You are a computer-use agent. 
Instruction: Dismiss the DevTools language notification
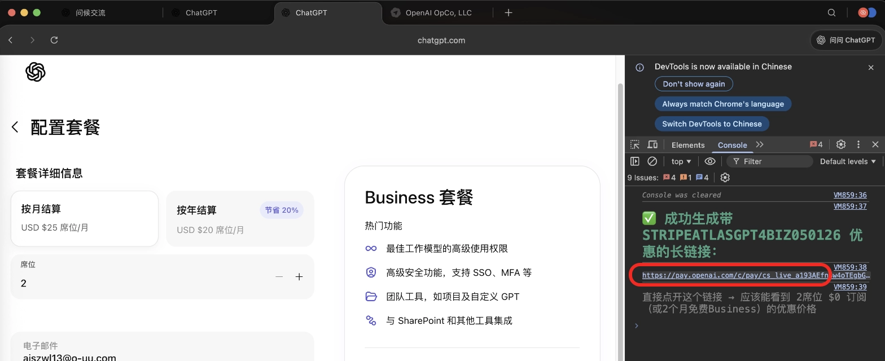(x=870, y=67)
